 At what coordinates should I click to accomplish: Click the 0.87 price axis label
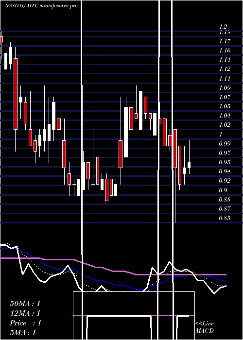coord(225,208)
